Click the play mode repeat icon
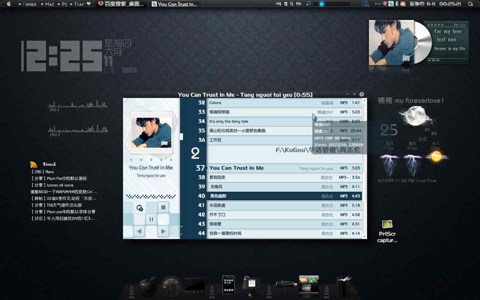 [140, 208]
